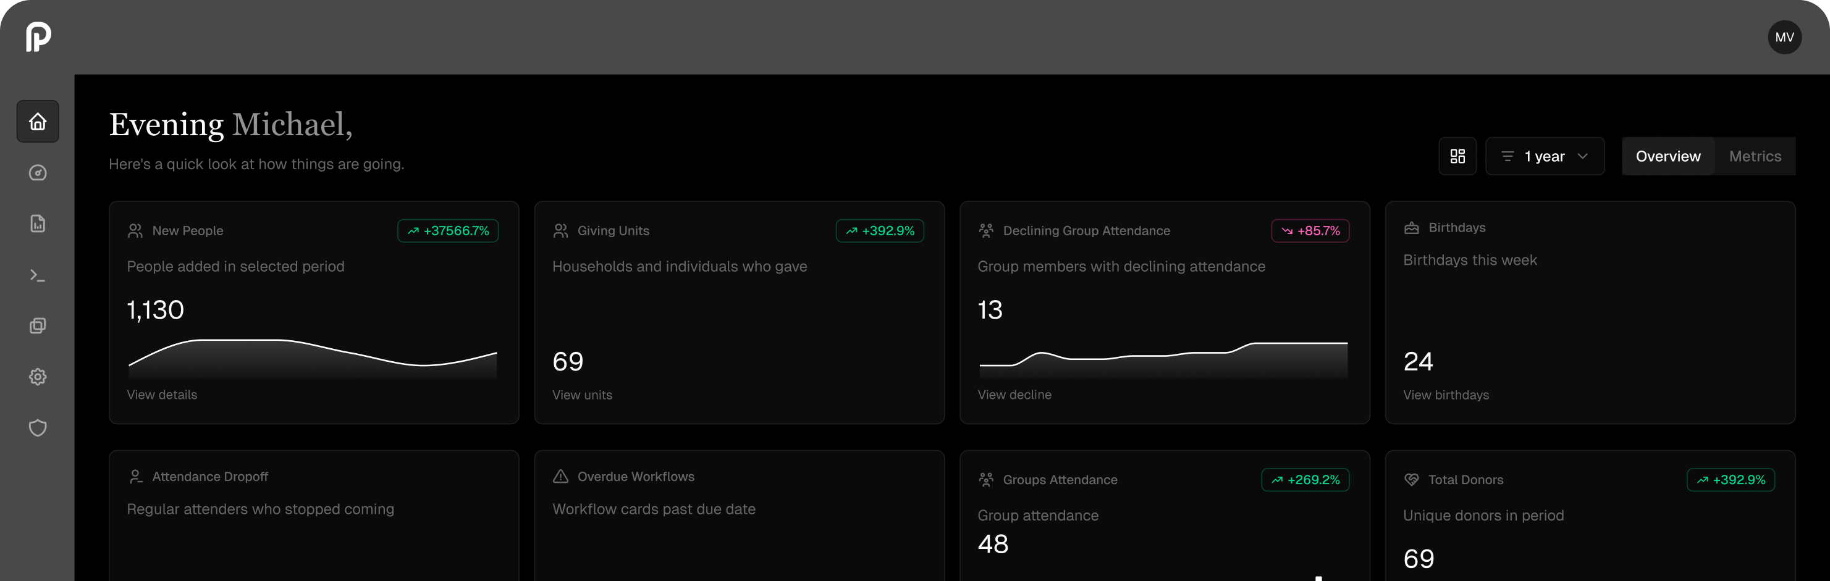Image resolution: width=1830 pixels, height=581 pixels.
Task: Switch to the Metrics view
Action: tap(1755, 156)
